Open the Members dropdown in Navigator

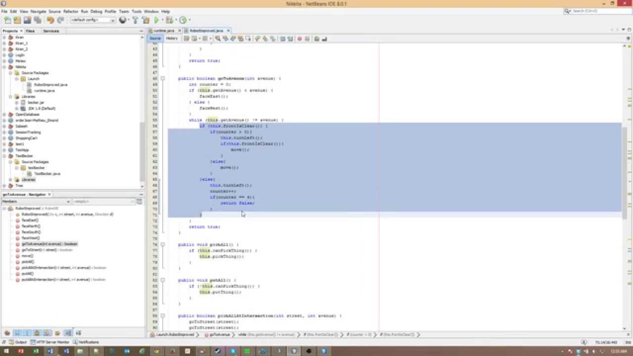tap(36, 201)
